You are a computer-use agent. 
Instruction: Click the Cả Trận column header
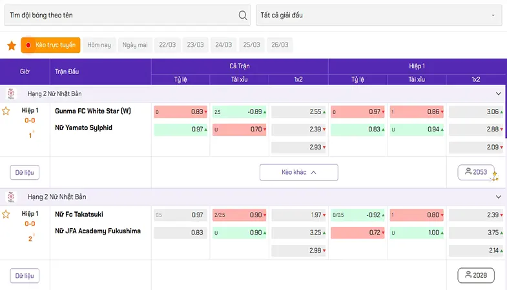[240, 66]
